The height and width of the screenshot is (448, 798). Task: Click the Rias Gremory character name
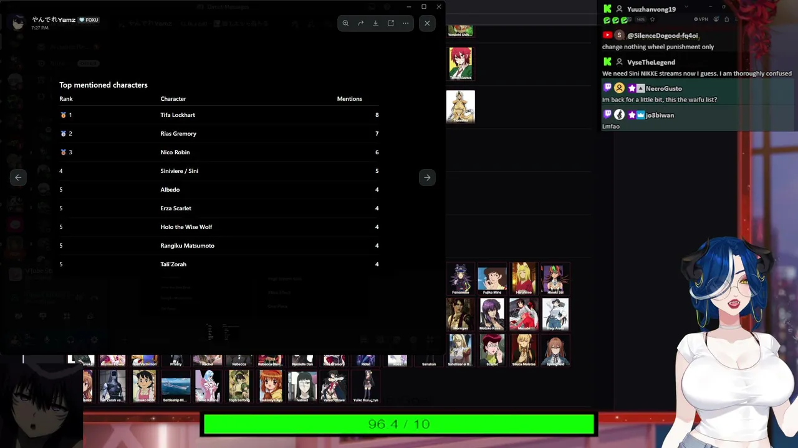click(178, 134)
